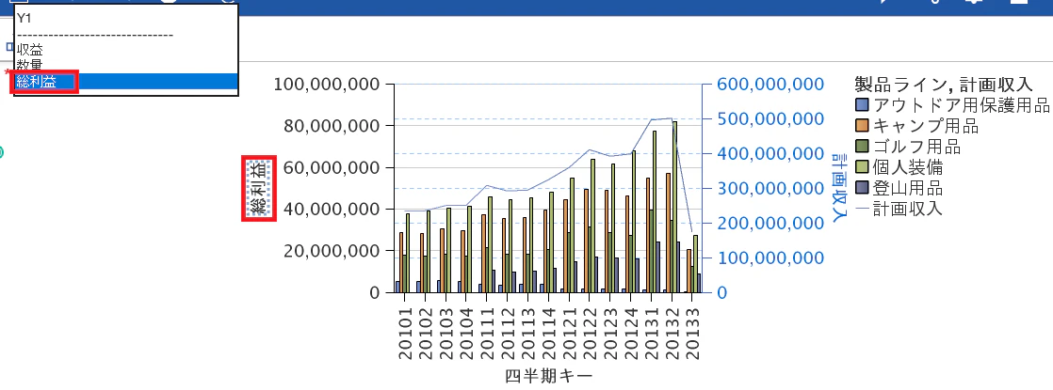Click the 100,000,000 left axis value
This screenshot has height=390, width=1053.
(327, 85)
